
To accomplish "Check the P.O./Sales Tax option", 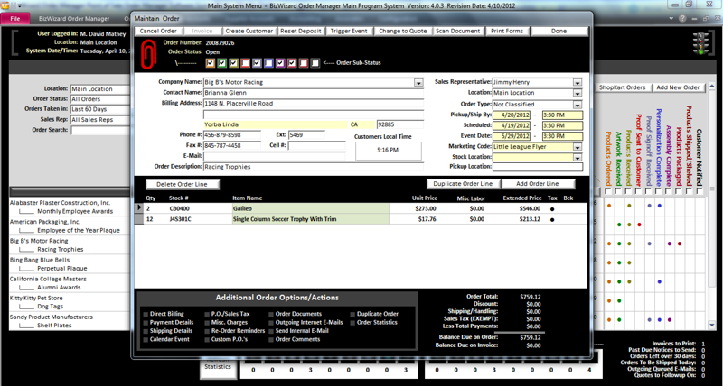I will (x=207, y=314).
